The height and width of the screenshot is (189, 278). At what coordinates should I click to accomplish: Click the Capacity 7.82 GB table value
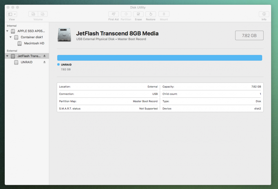pos(256,87)
